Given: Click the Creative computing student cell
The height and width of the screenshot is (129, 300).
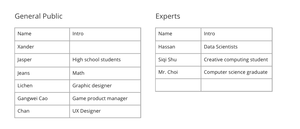Looking at the screenshot, I should pos(236,60).
